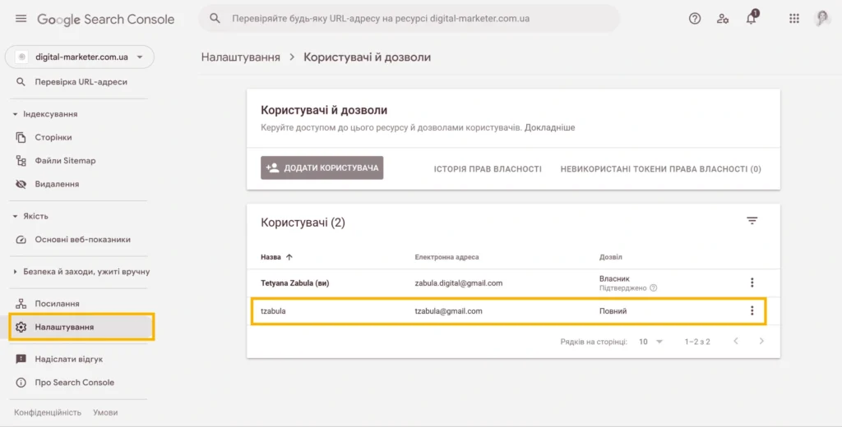
Task: Click the Sitemap tree icon
Action: tap(21, 160)
